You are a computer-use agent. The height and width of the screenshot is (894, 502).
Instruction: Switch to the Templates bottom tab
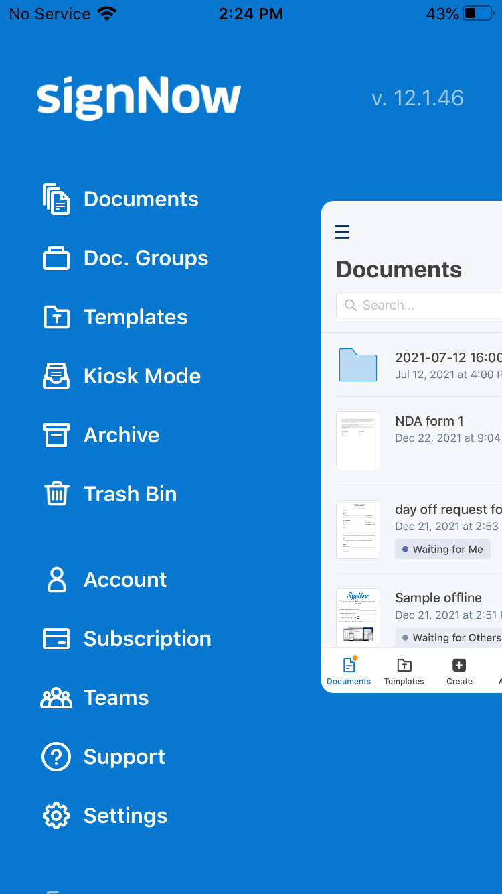pos(404,671)
